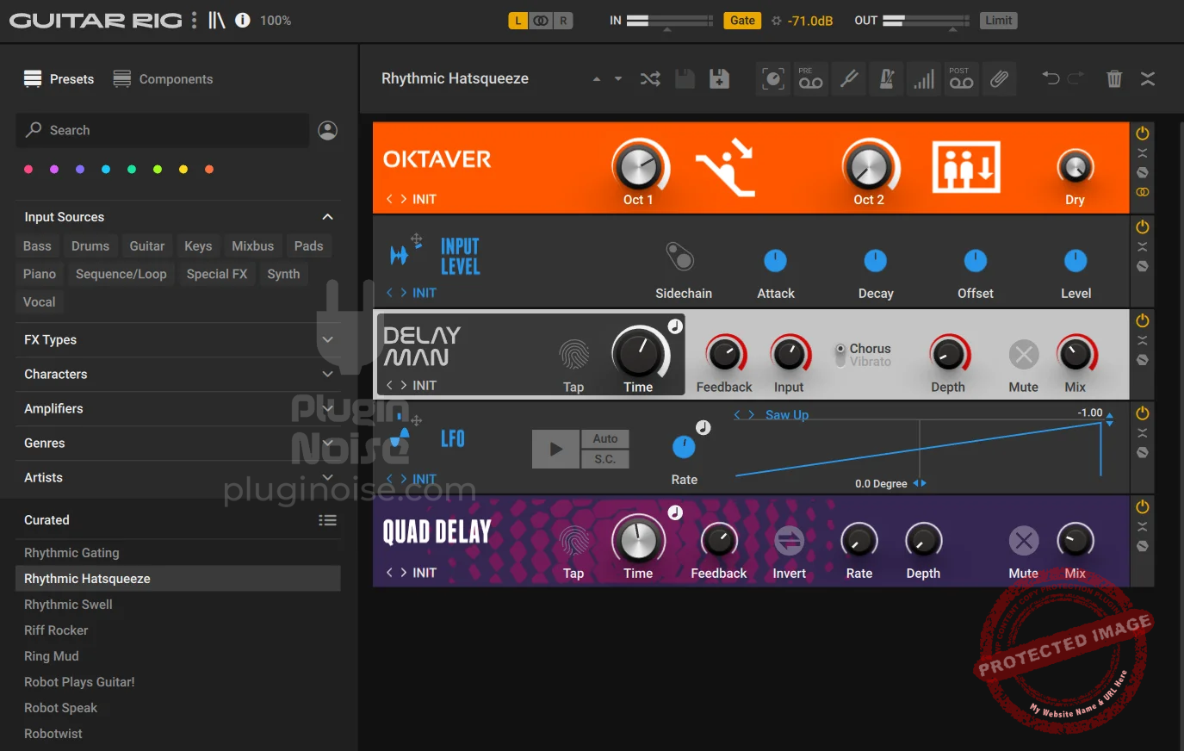Image resolution: width=1184 pixels, height=751 pixels.
Task: Open Saw Up waveform selector
Action: tap(787, 415)
